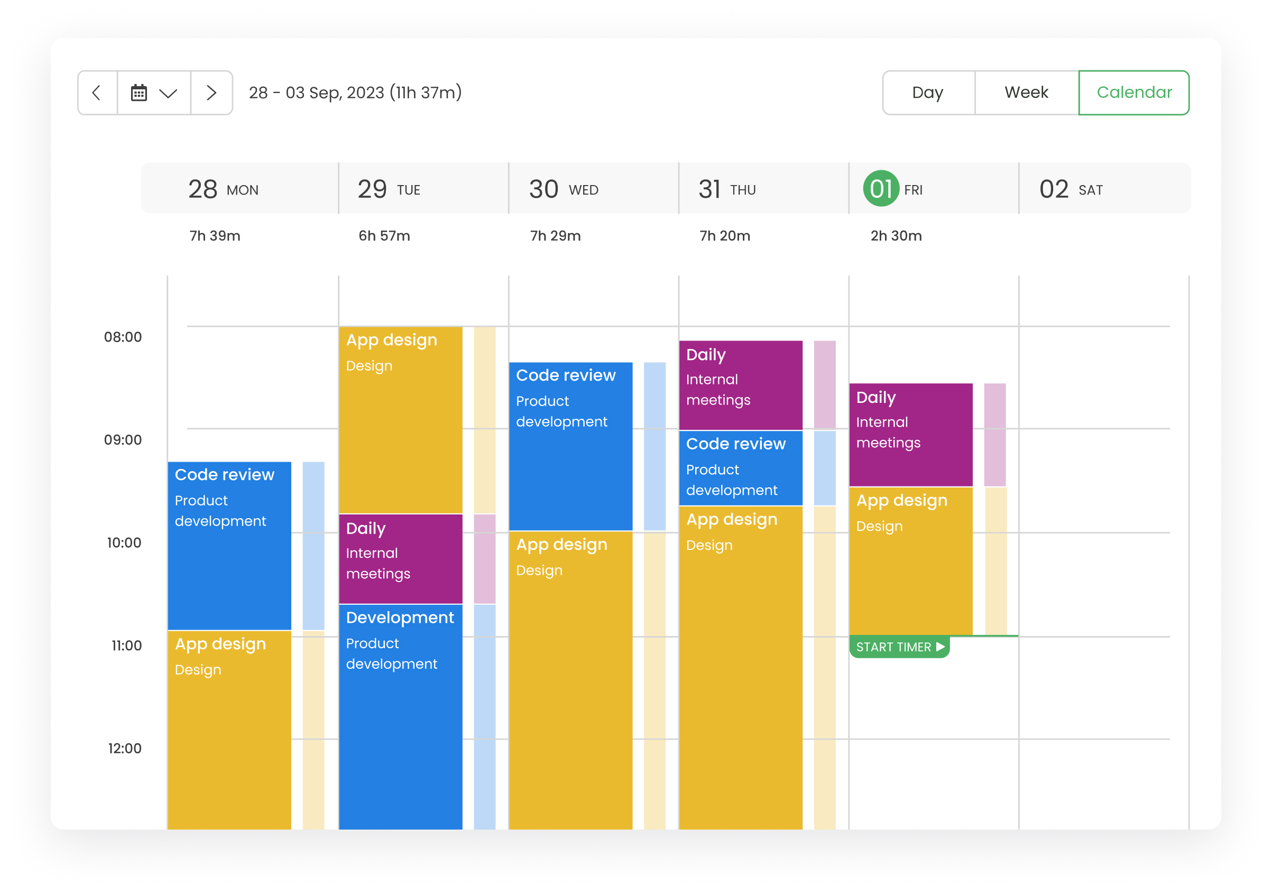Click the previous week navigation arrow

(97, 93)
